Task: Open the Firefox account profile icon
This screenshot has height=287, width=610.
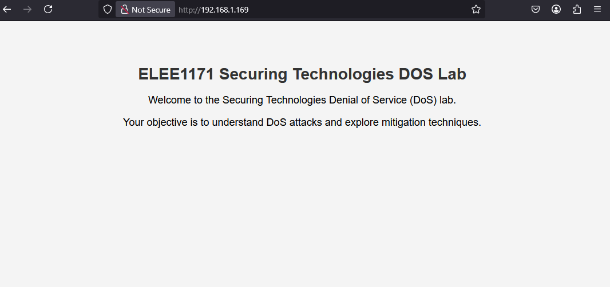Action: point(556,9)
